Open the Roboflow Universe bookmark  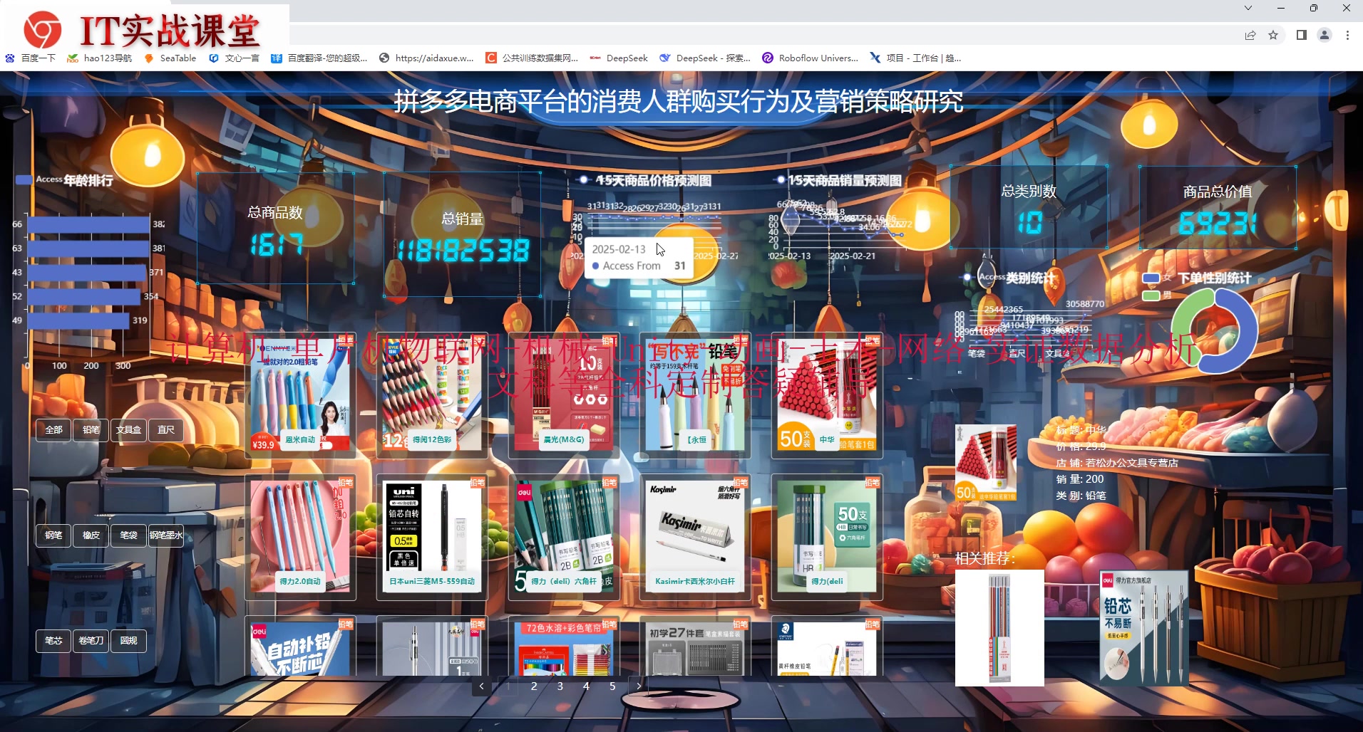click(x=811, y=58)
